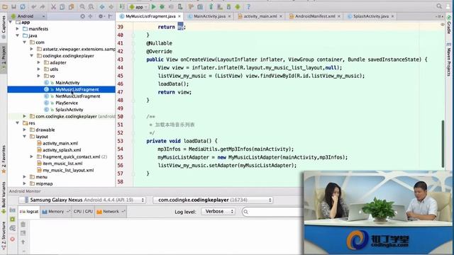
Task: Open the com.codingke.codingkeplayer process dropdown
Action: click(213, 200)
